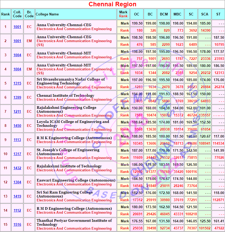
Task: Open college code 1432 link
Action: click(17, 168)
